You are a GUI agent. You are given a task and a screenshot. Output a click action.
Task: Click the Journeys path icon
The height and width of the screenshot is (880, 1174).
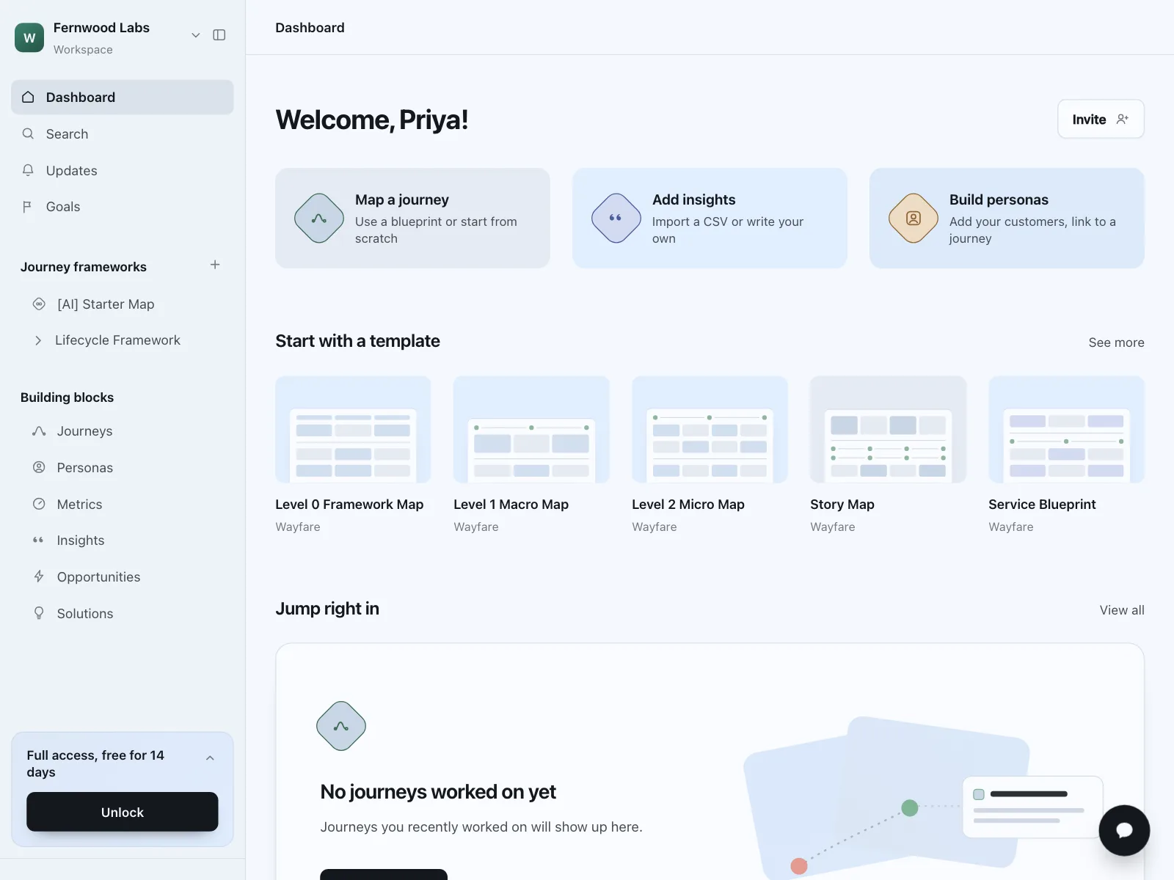39,431
